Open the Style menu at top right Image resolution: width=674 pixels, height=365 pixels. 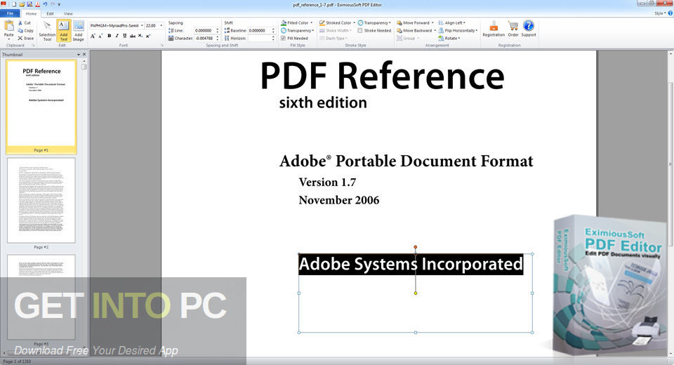pyautogui.click(x=659, y=13)
